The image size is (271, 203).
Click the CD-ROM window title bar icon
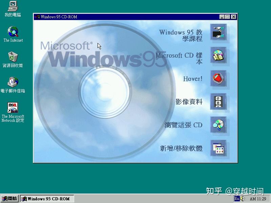[x=37, y=17]
